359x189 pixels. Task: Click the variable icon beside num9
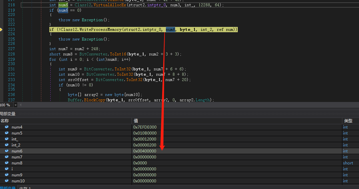[7, 175]
